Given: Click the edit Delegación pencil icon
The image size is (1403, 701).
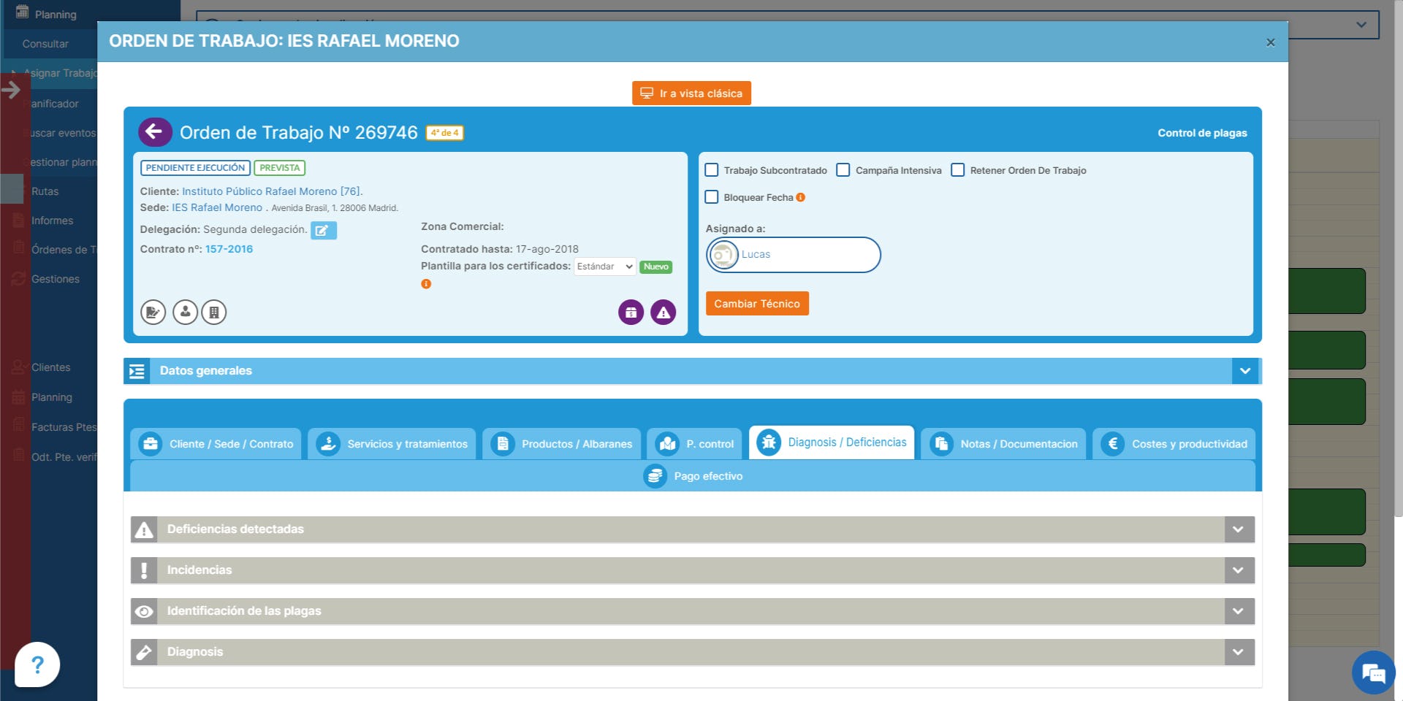Looking at the screenshot, I should click(323, 230).
